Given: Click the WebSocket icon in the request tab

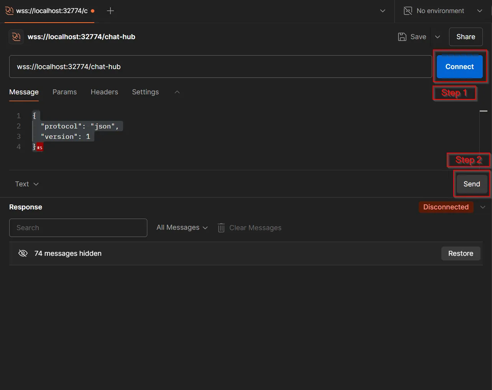Looking at the screenshot, I should point(9,11).
